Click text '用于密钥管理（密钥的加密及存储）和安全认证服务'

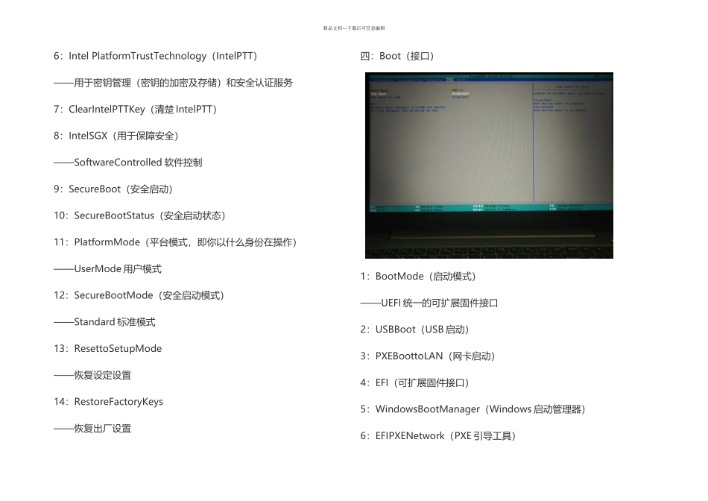183,83
